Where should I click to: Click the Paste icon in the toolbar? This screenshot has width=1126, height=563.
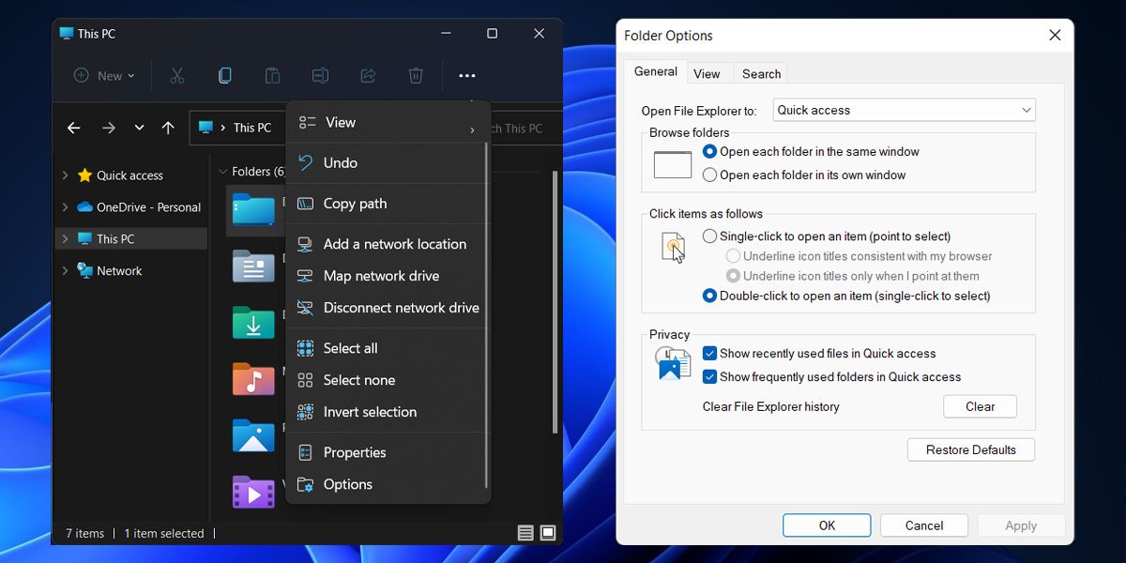(x=272, y=75)
